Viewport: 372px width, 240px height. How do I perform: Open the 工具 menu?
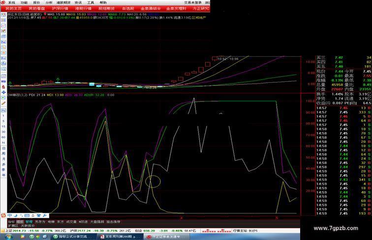tap(91, 2)
